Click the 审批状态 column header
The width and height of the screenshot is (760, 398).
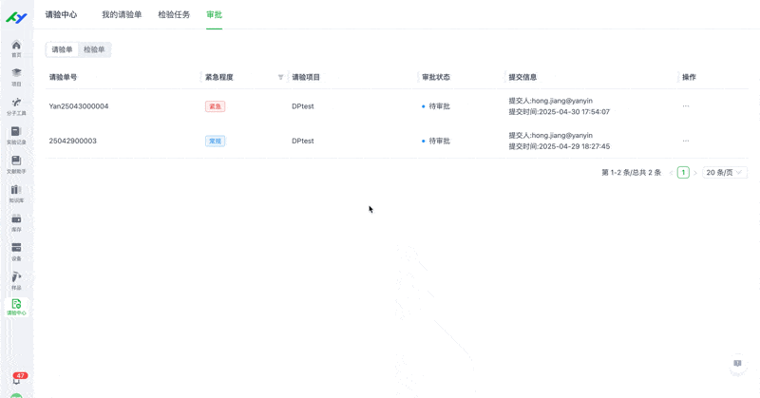point(436,77)
